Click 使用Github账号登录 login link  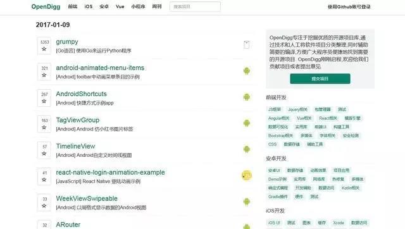[349, 7]
